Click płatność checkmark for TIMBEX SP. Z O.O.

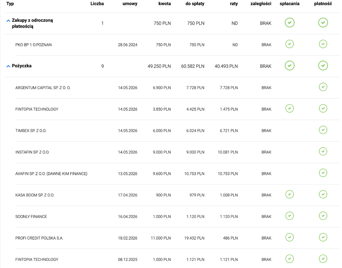[323, 130]
